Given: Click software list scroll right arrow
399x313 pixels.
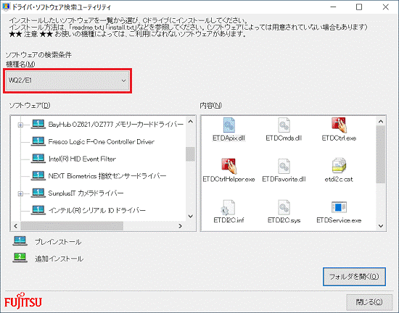Looking at the screenshot, I should point(180,226).
